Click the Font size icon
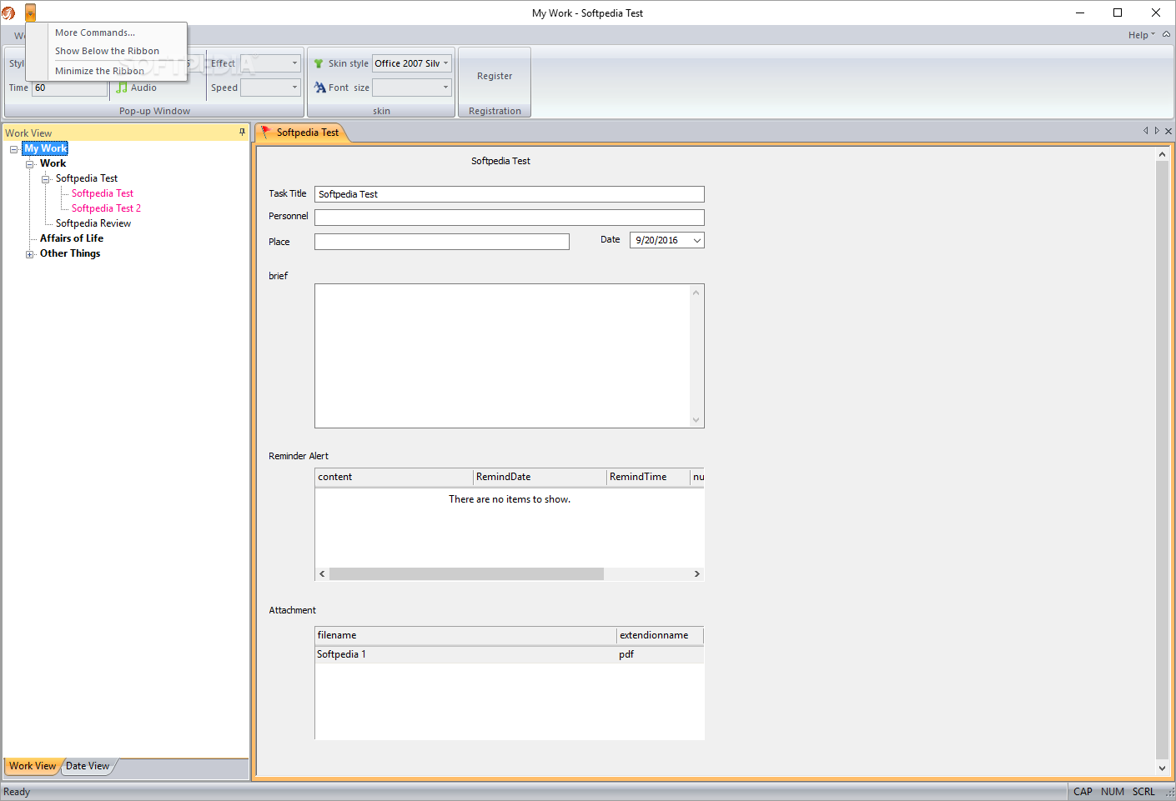 coord(319,88)
